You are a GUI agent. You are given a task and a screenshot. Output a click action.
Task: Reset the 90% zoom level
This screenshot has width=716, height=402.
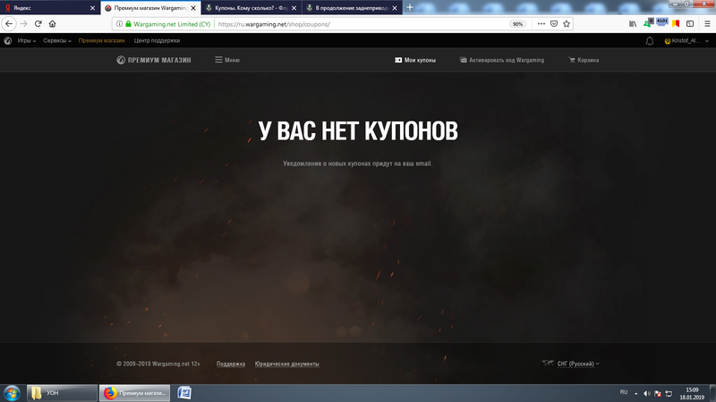[517, 24]
